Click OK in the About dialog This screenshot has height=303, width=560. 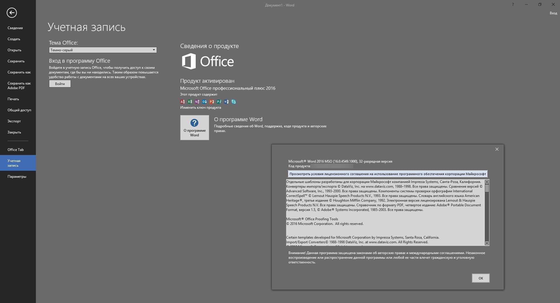tap(481, 278)
